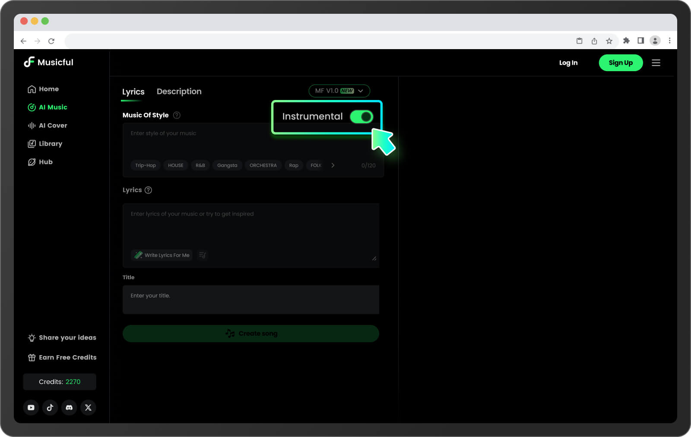Expand the MF V1.0 model dropdown
Screen dimensions: 691x437
339,91
